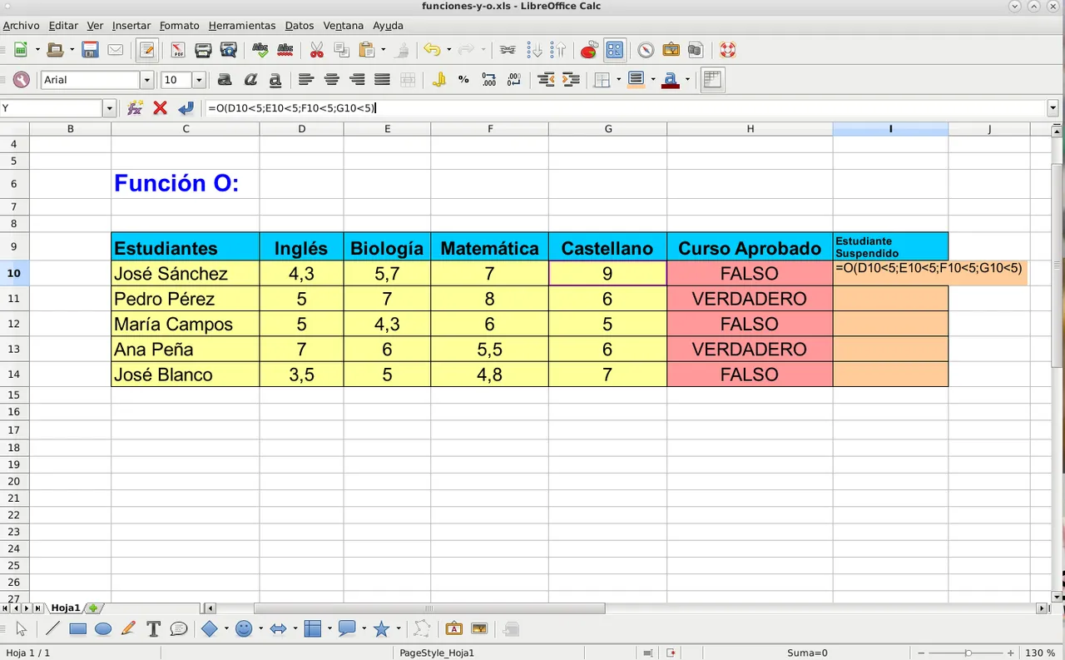Viewport: 1065px width, 660px height.
Task: Cancel the formula with the red X
Action: pos(161,108)
